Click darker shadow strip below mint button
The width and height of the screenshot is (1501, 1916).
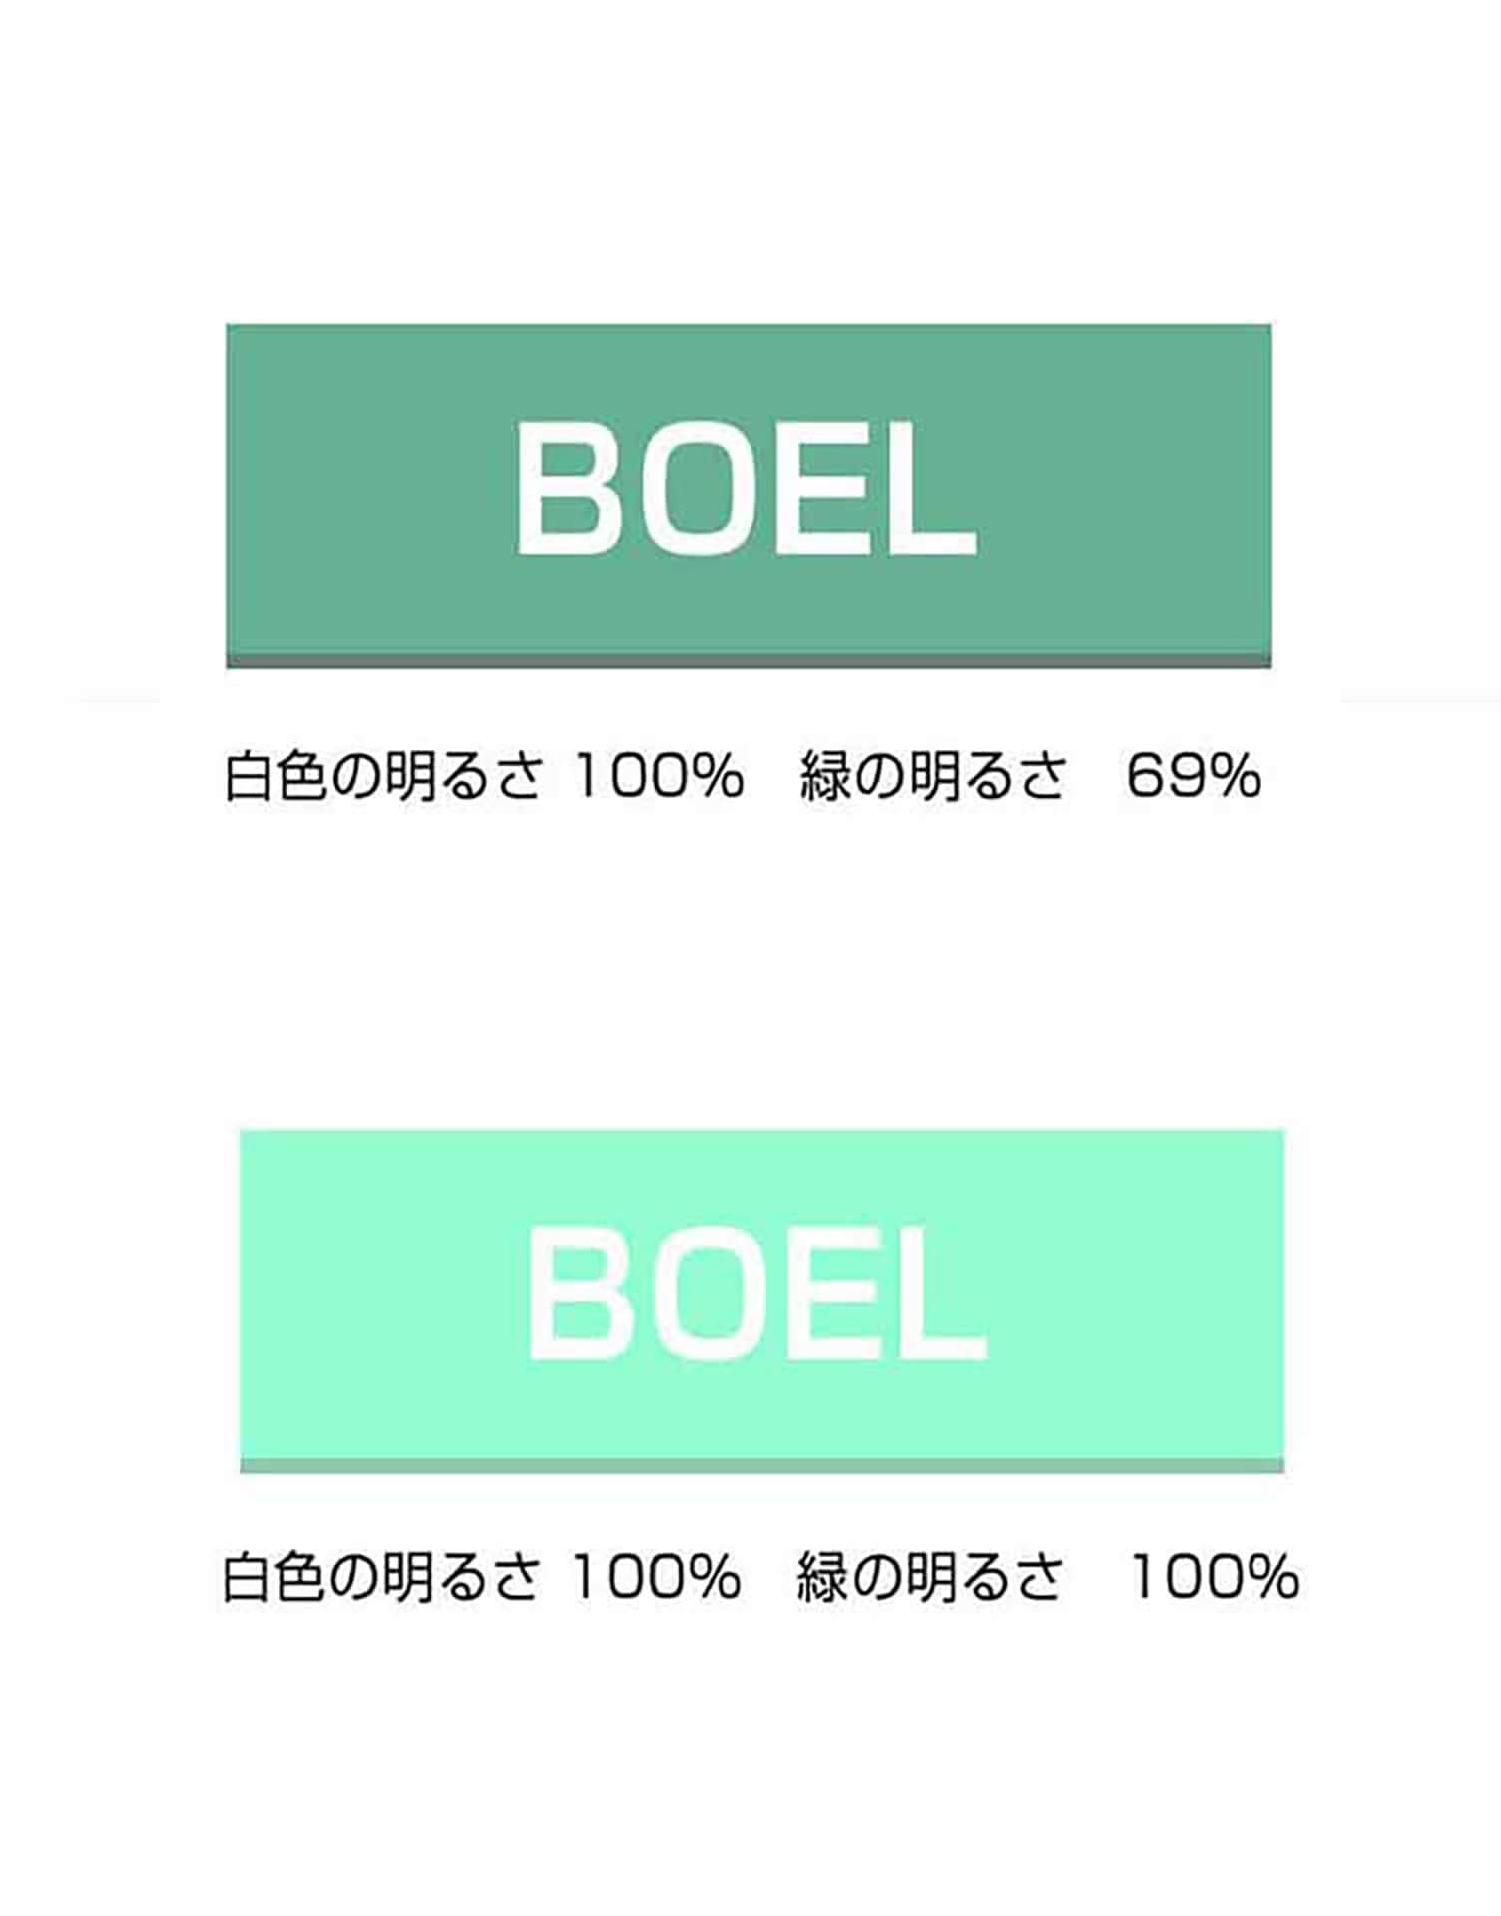761,1465
